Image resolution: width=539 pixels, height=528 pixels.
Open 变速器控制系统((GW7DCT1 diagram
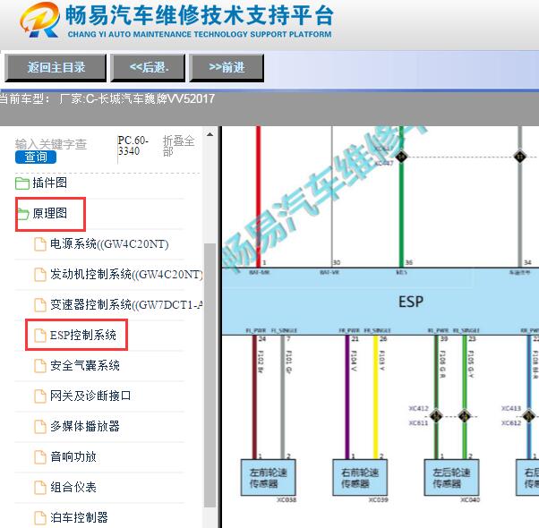126,304
